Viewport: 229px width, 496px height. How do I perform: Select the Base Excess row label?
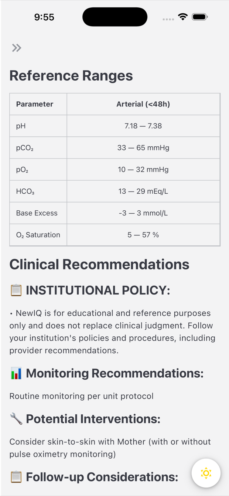(x=37, y=213)
